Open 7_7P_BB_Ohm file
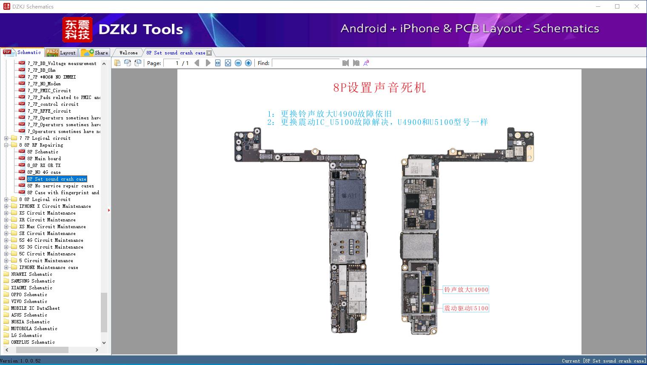The image size is (647, 365). [x=42, y=70]
